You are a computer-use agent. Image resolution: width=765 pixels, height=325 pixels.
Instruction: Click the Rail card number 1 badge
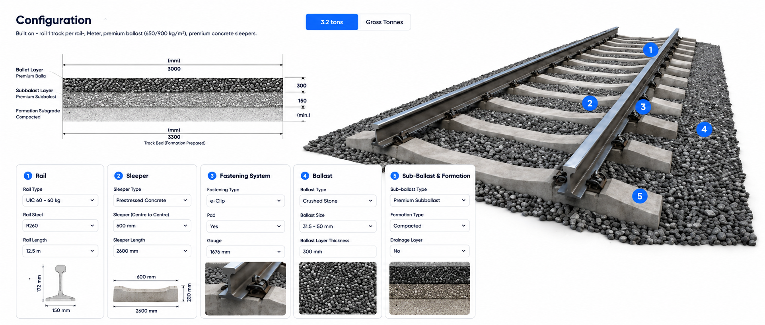(x=28, y=176)
